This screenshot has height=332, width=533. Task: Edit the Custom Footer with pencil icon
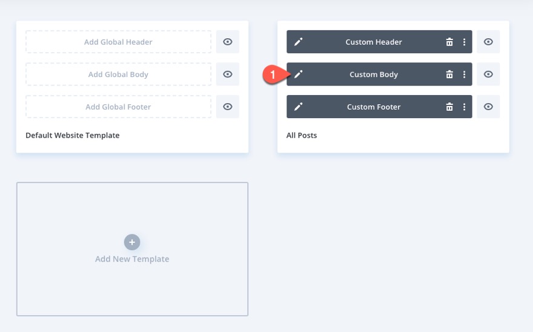[298, 107]
